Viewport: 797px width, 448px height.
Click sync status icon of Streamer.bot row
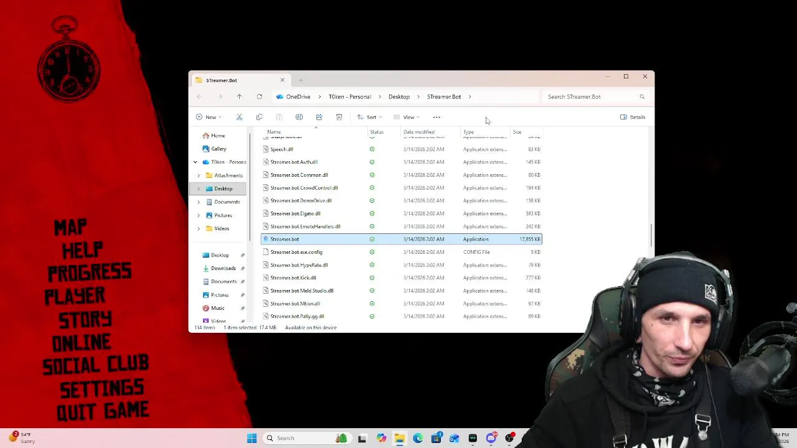(x=372, y=239)
